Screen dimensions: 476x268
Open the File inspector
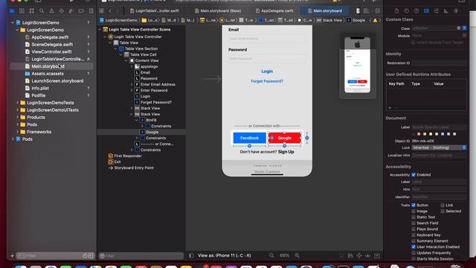(396, 10)
